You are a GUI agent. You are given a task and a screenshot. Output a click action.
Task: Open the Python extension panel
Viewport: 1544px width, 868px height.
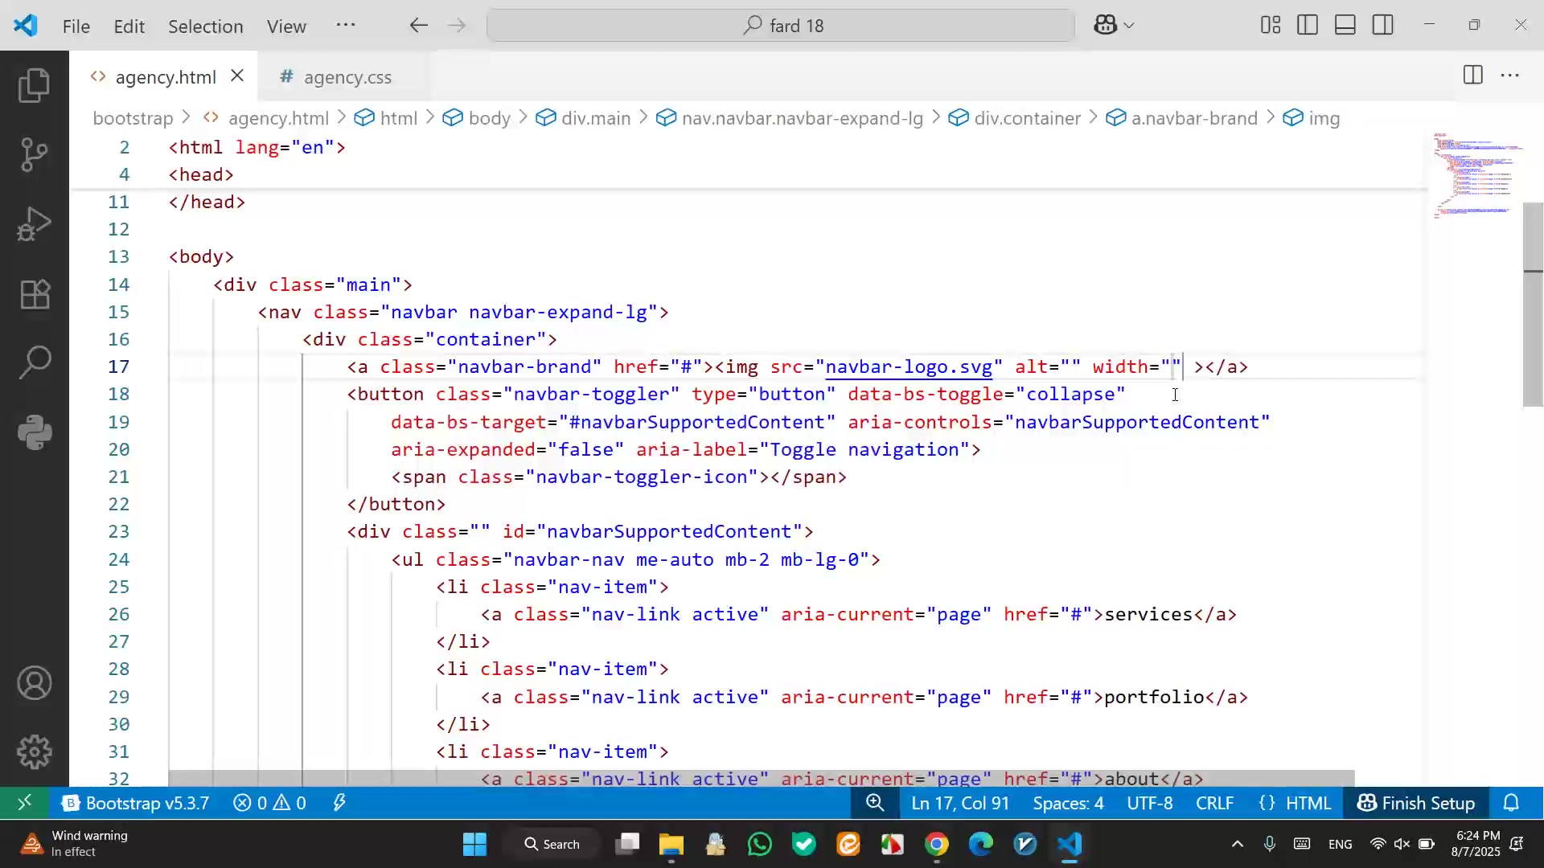[x=34, y=432]
